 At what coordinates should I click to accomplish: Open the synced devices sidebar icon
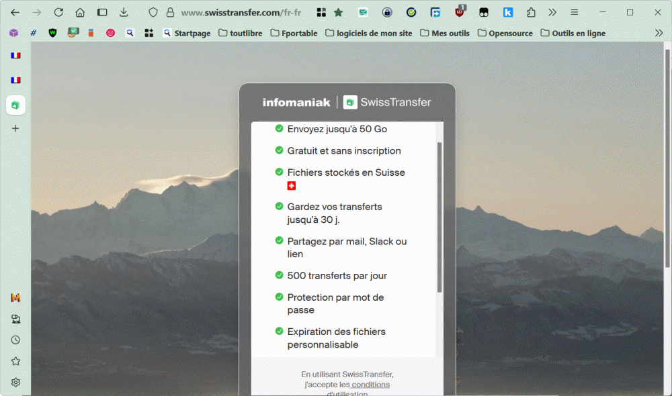click(15, 319)
